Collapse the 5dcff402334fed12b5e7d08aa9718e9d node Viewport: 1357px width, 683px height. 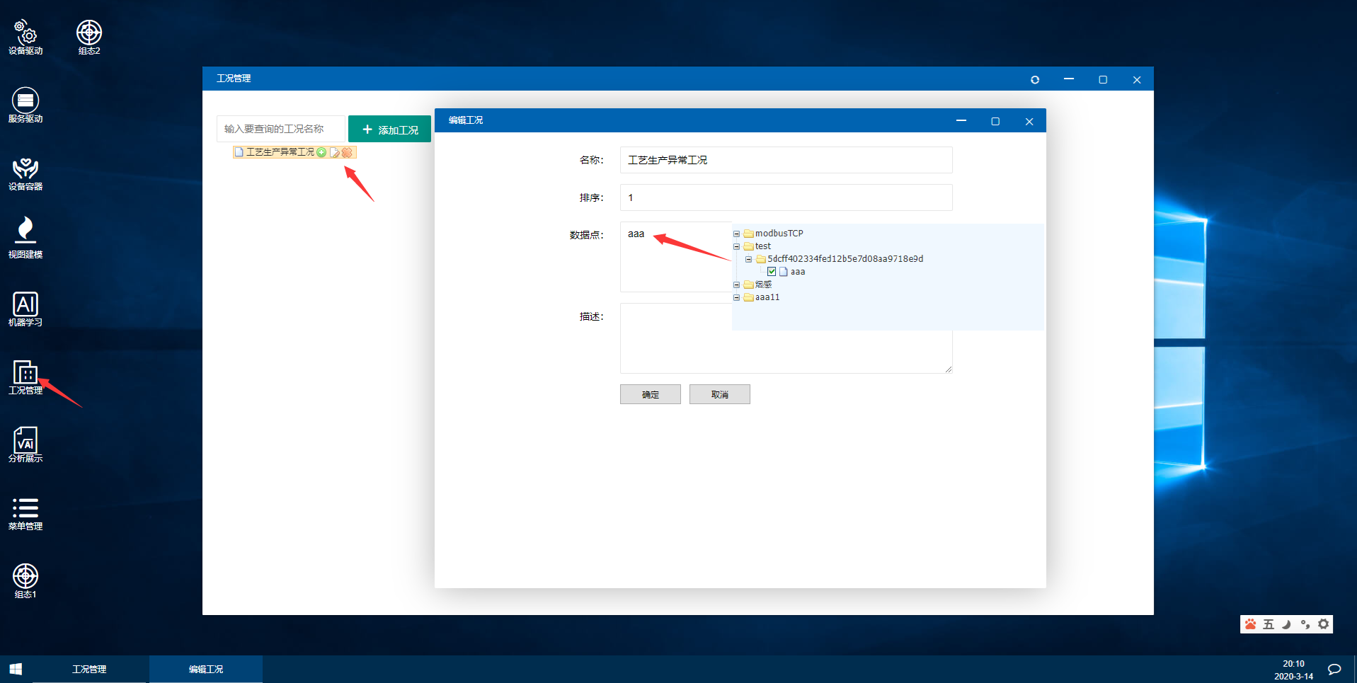coord(748,259)
